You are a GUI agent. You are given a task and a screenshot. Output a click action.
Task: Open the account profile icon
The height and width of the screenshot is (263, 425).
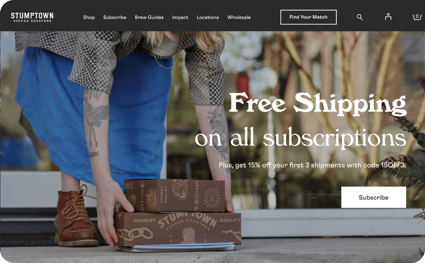[388, 17]
